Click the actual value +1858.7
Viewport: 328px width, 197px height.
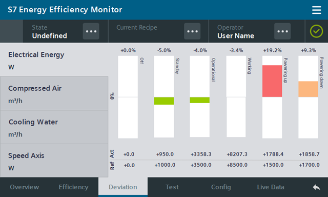click(309, 154)
